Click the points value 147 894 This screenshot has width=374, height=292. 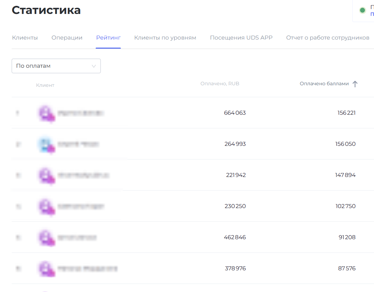[x=345, y=175]
